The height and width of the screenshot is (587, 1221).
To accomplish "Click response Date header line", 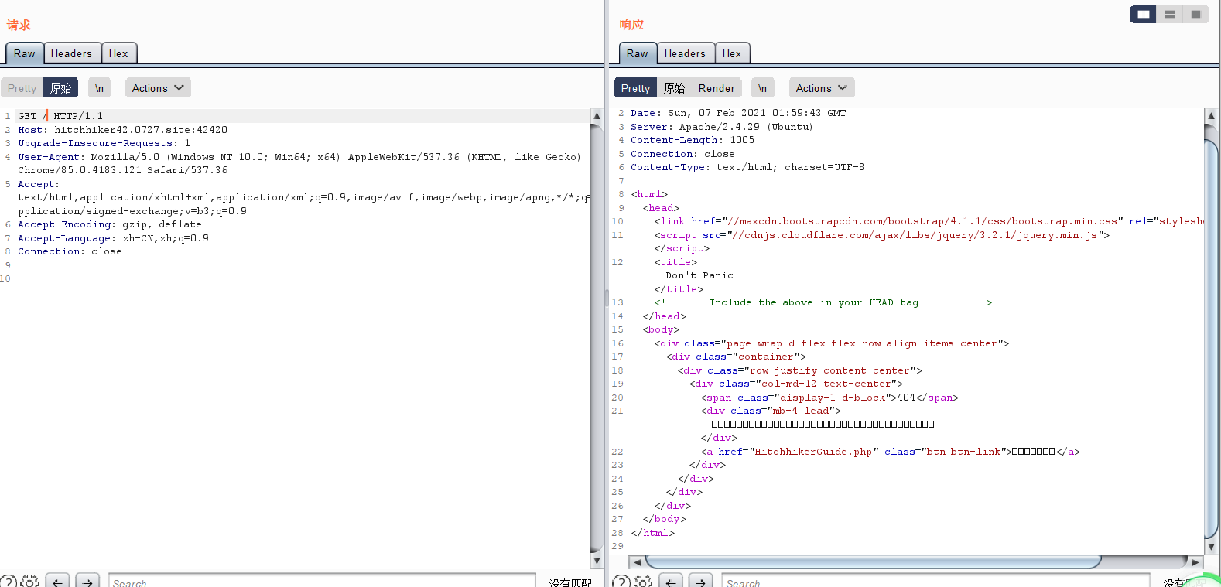I will (738, 113).
